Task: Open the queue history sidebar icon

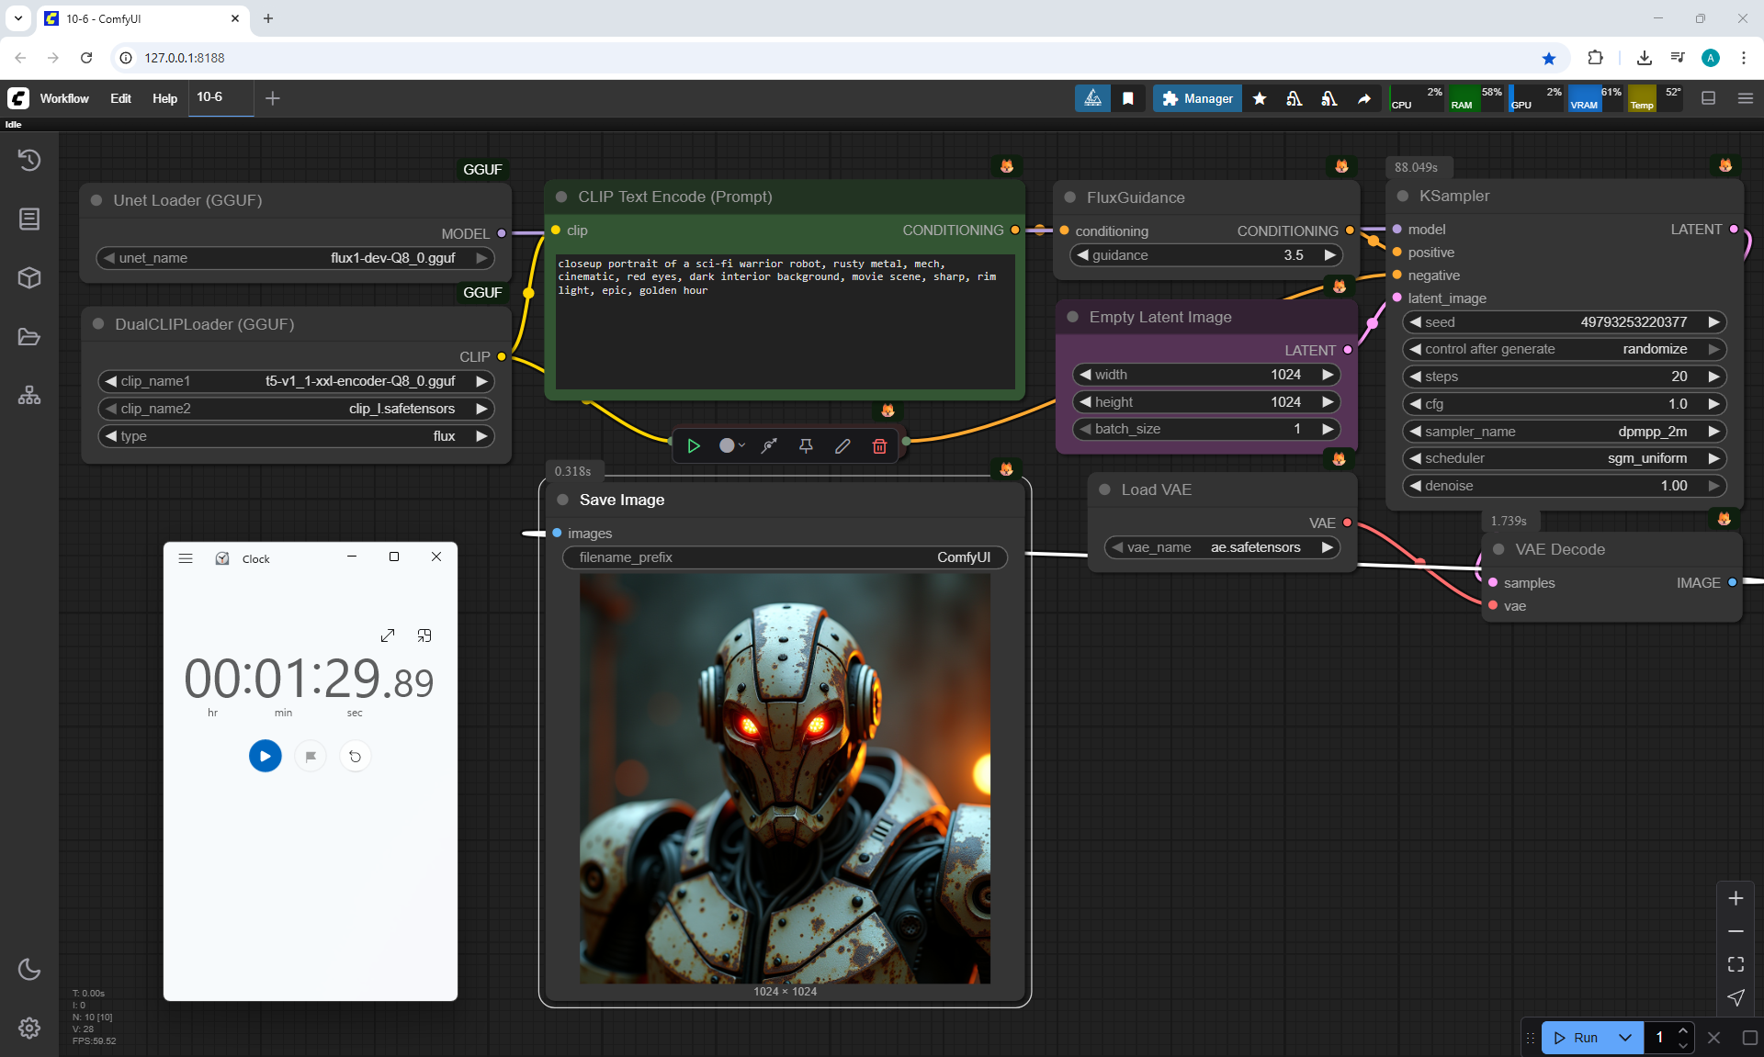Action: (29, 160)
